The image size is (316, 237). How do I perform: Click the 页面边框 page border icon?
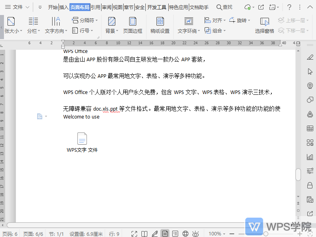pyautogui.click(x=133, y=21)
